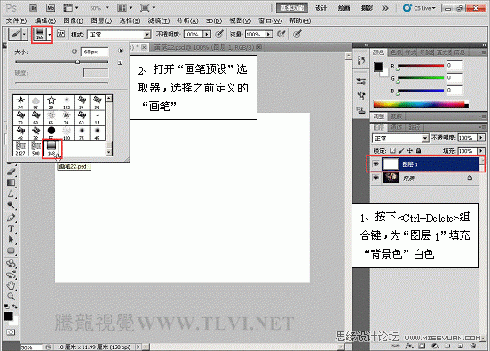Select the Gradient tool
490x351 pixels.
coord(11,183)
